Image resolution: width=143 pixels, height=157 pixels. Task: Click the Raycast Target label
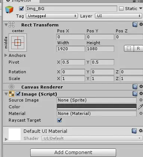pyautogui.click(x=25, y=120)
